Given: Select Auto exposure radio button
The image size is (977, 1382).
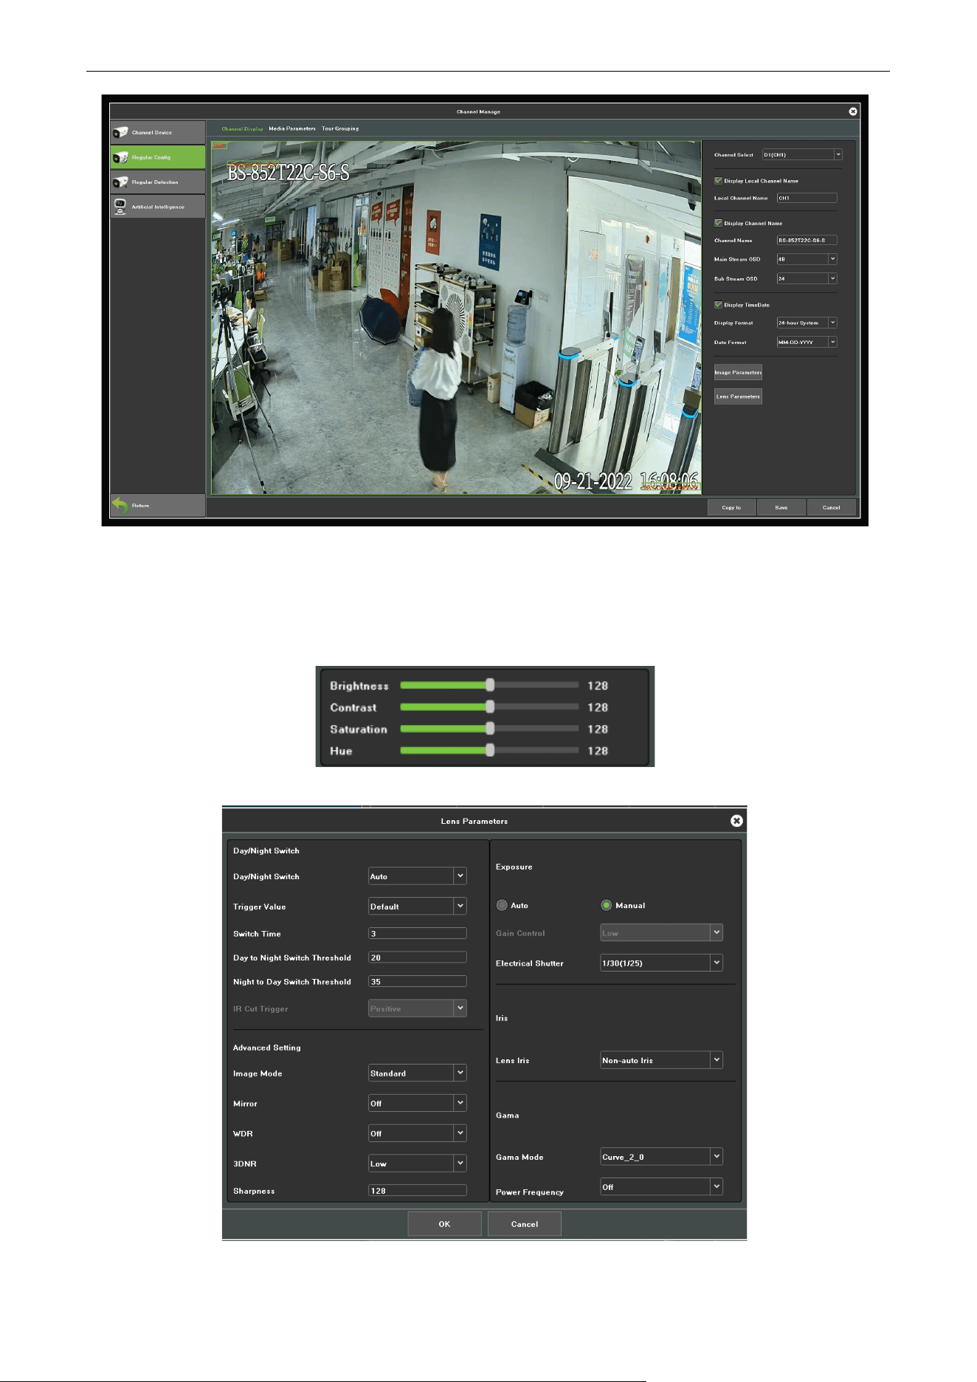Looking at the screenshot, I should (x=503, y=905).
